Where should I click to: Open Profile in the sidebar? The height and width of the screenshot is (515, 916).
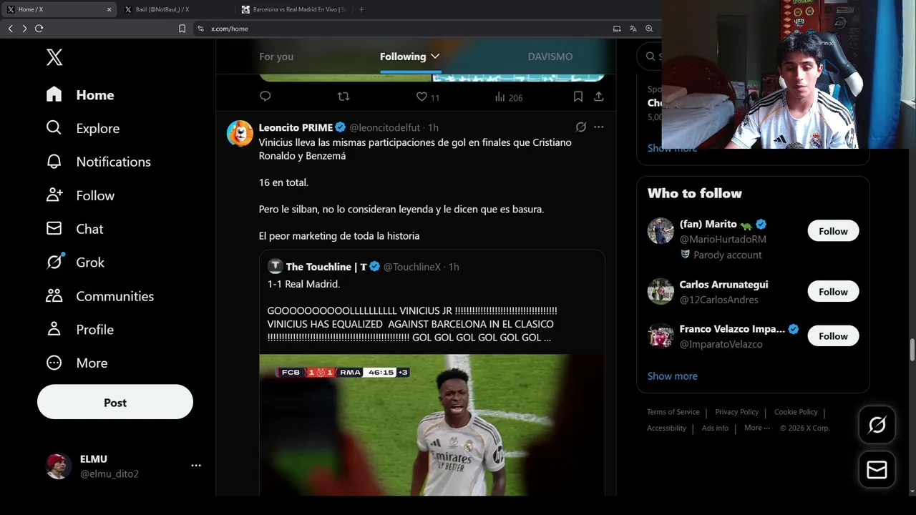coord(79,329)
